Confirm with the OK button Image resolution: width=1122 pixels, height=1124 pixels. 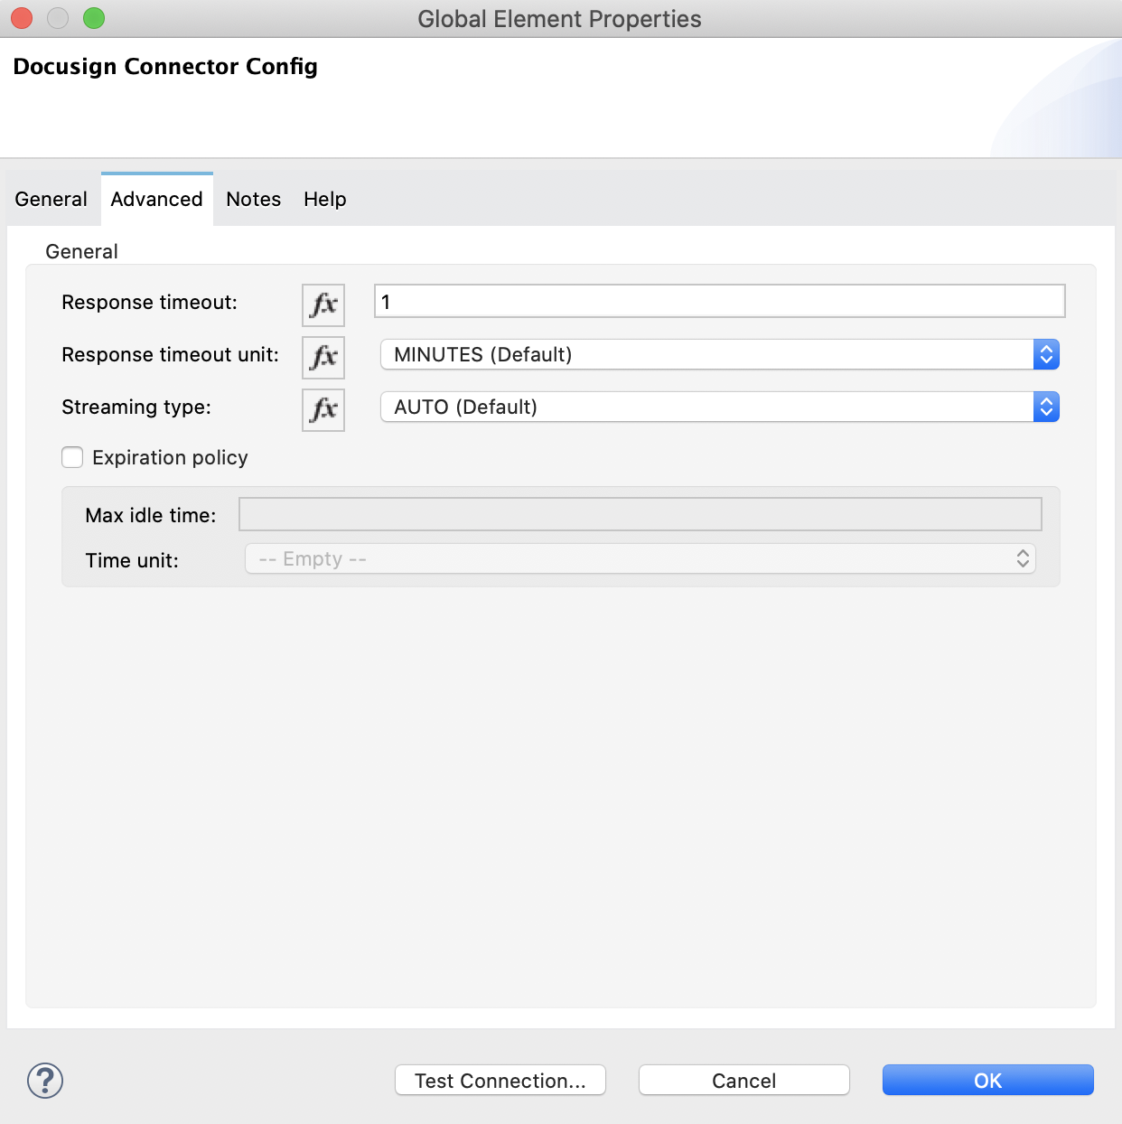988,1081
